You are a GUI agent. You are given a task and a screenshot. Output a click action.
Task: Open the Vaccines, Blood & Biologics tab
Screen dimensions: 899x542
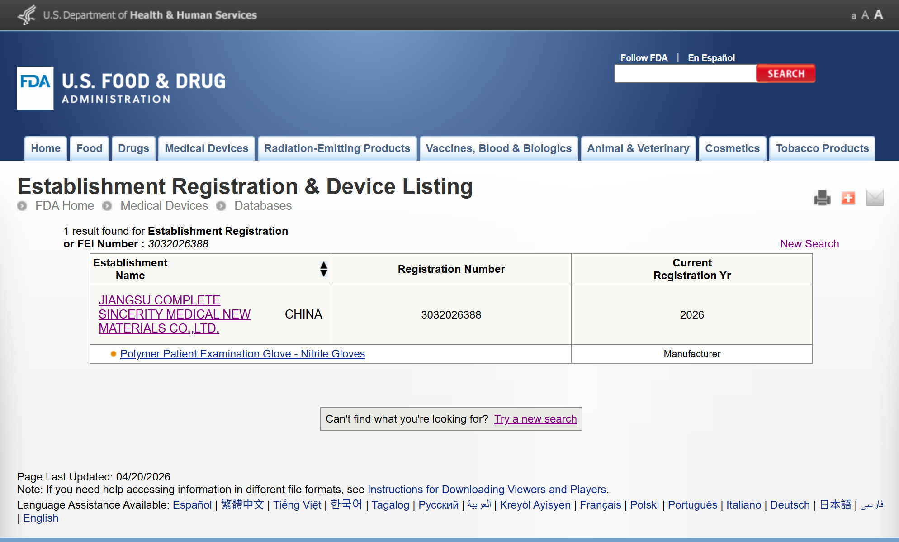pos(499,148)
